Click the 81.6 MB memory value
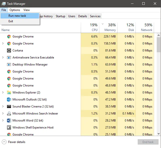This screenshot has width=161, height=148. pos(110,50)
